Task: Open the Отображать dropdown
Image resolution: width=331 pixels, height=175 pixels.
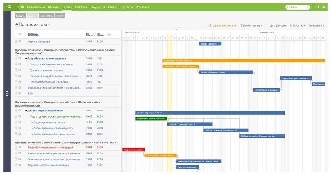Action: pos(316,25)
